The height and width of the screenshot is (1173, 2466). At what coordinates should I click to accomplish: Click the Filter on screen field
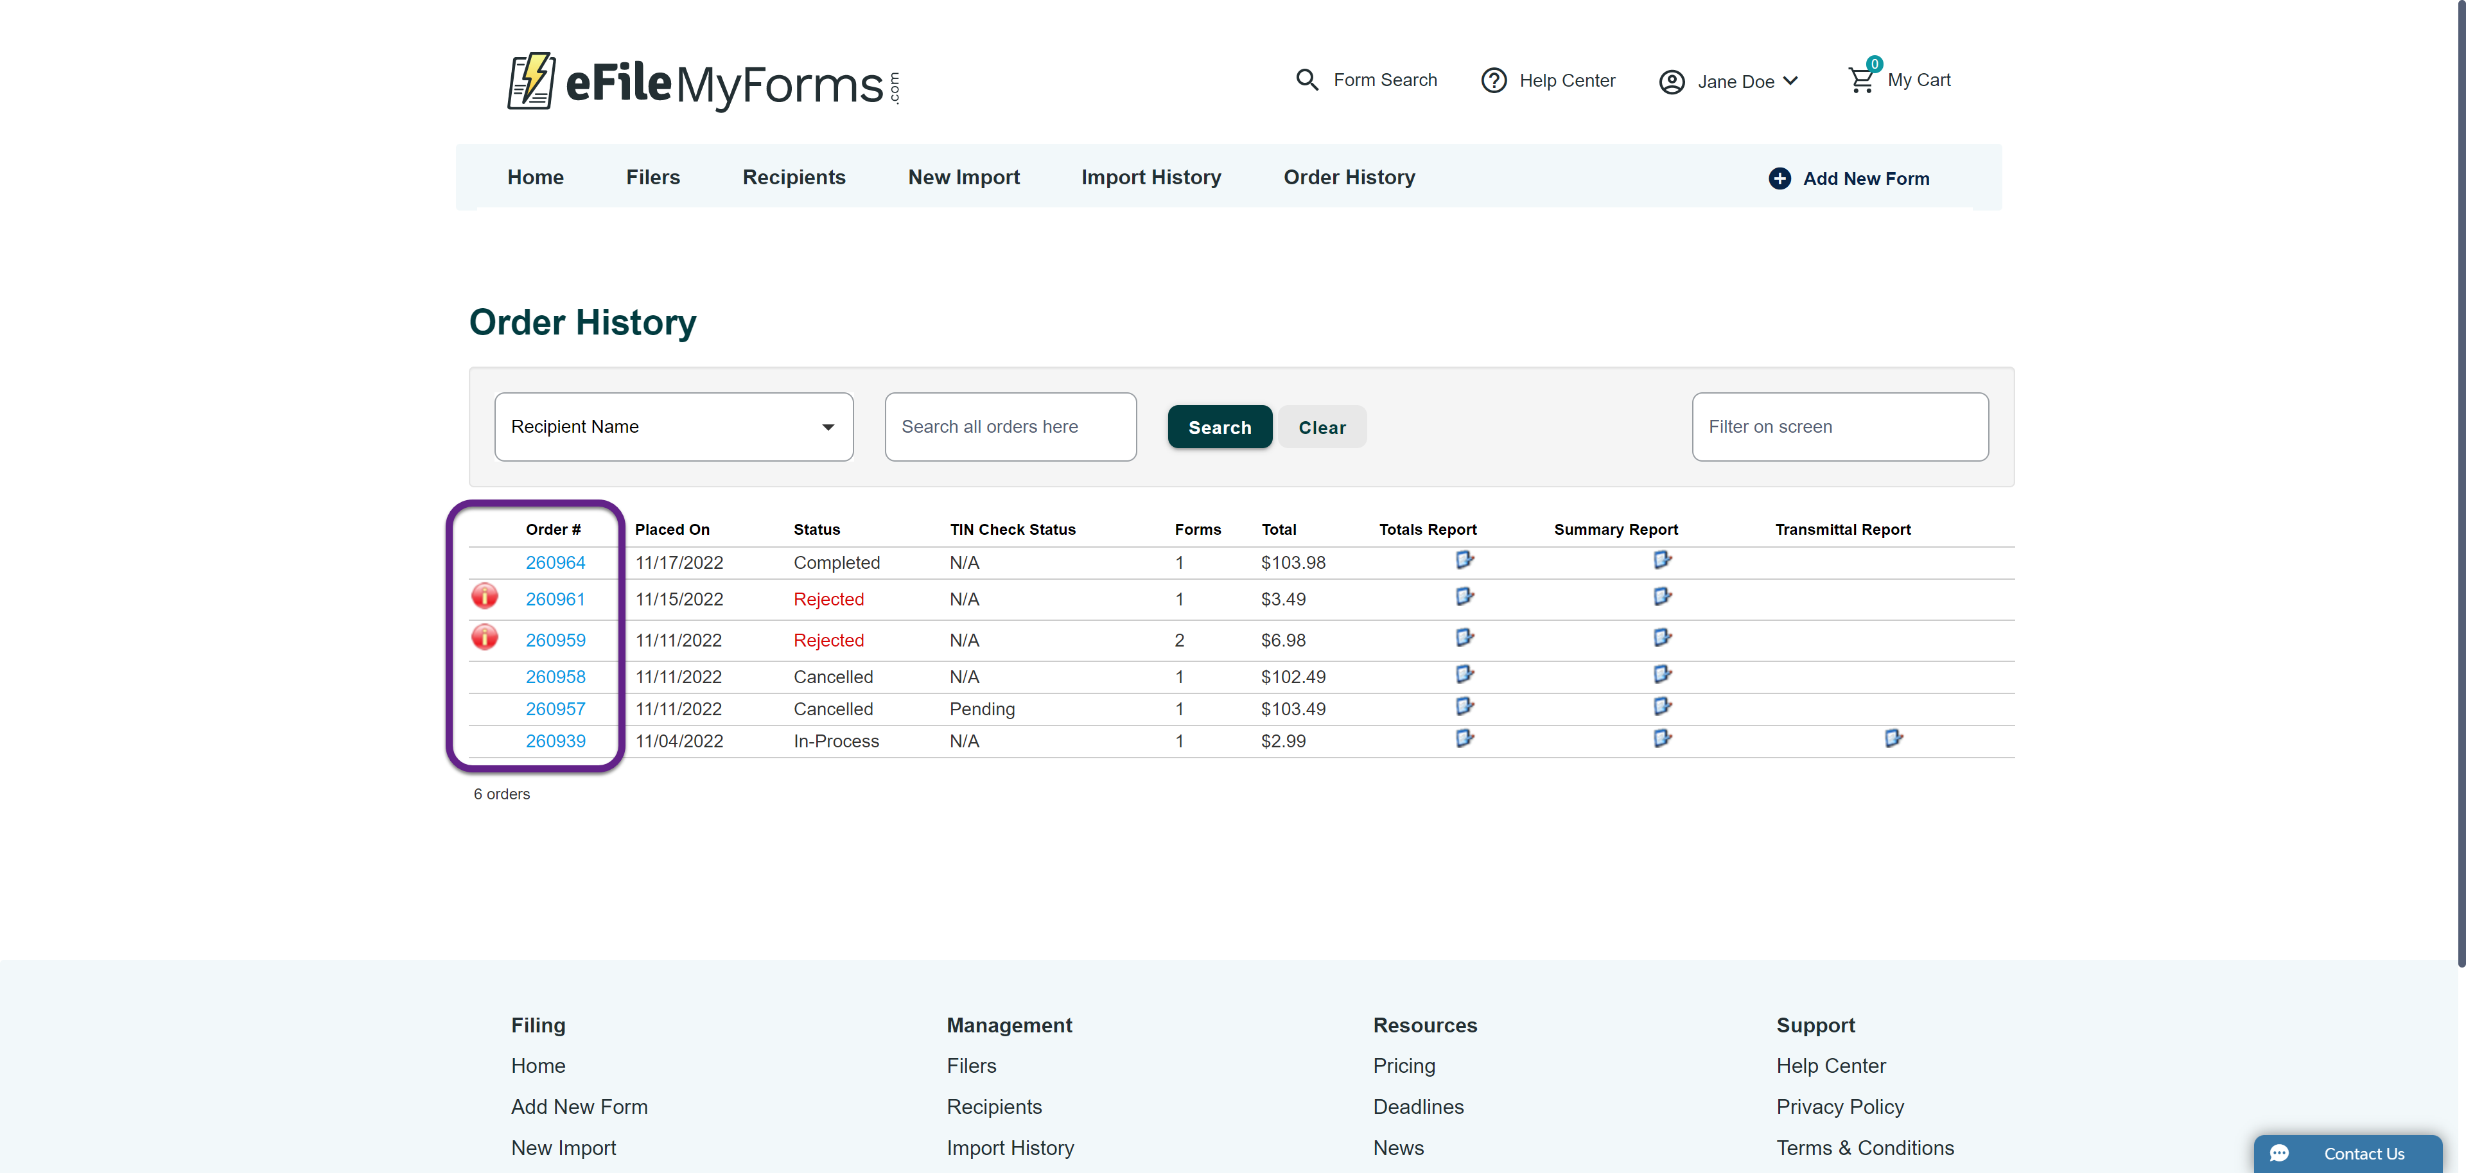click(x=1839, y=427)
